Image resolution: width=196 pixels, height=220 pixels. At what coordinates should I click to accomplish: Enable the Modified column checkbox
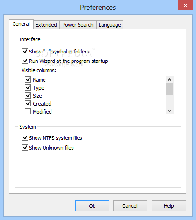(x=28, y=112)
